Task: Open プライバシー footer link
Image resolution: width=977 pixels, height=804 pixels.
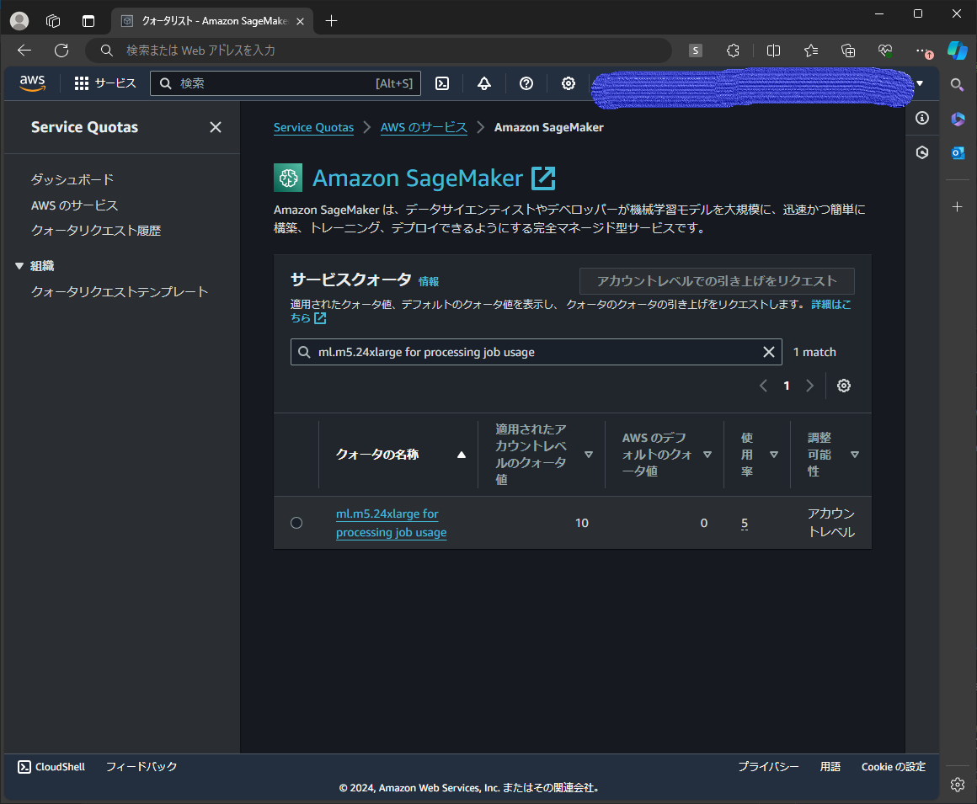Action: (x=768, y=767)
